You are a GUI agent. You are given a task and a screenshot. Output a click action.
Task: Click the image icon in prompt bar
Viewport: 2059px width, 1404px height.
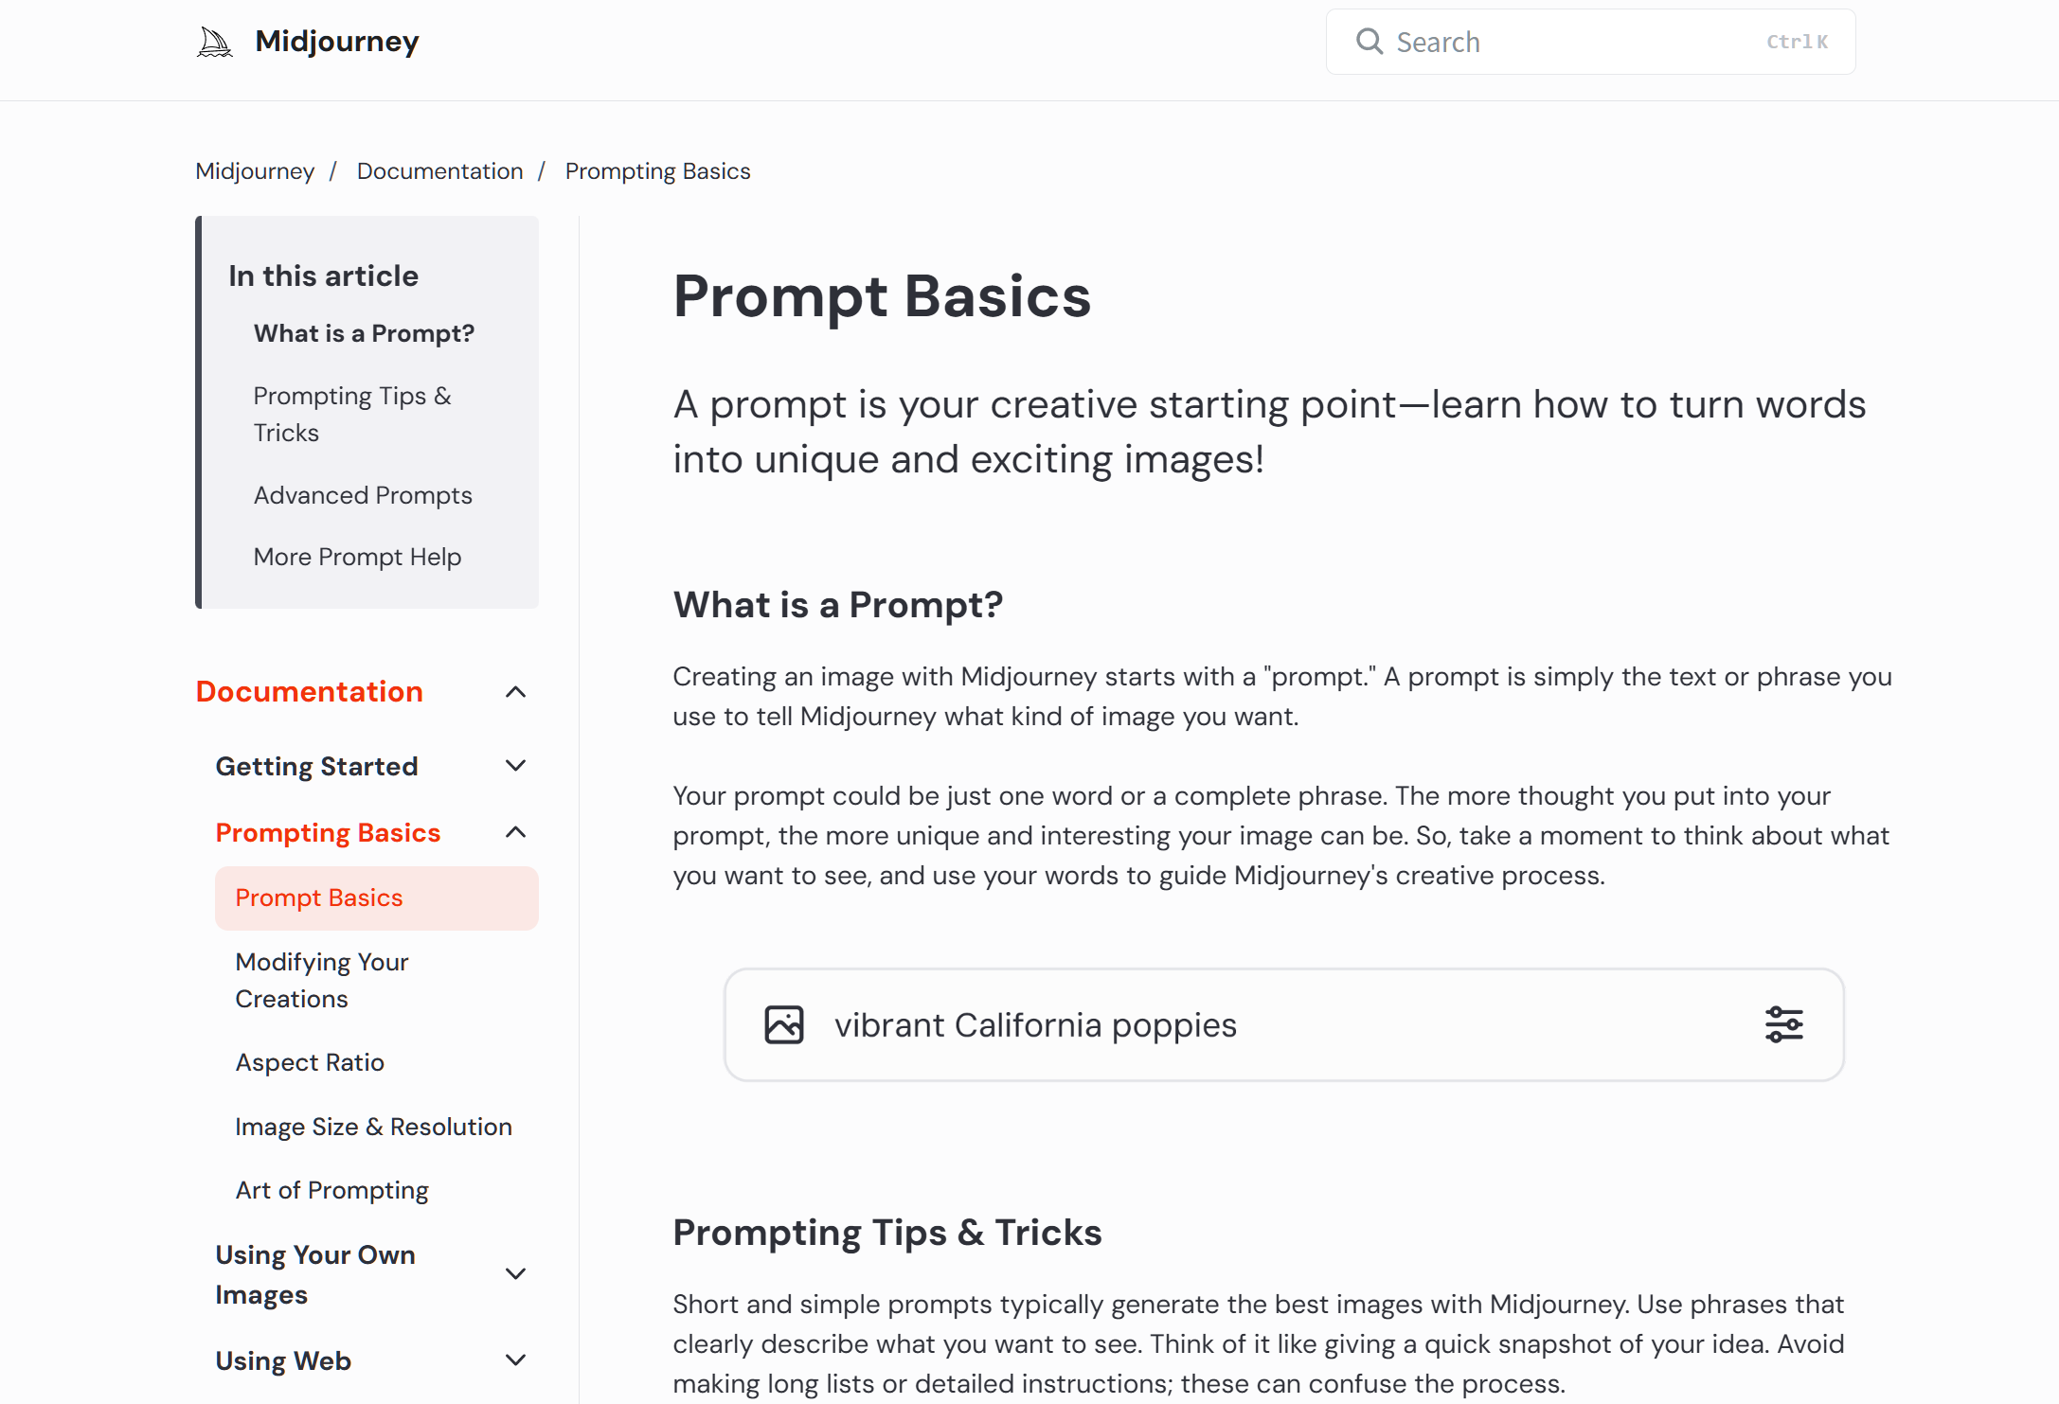[784, 1024]
